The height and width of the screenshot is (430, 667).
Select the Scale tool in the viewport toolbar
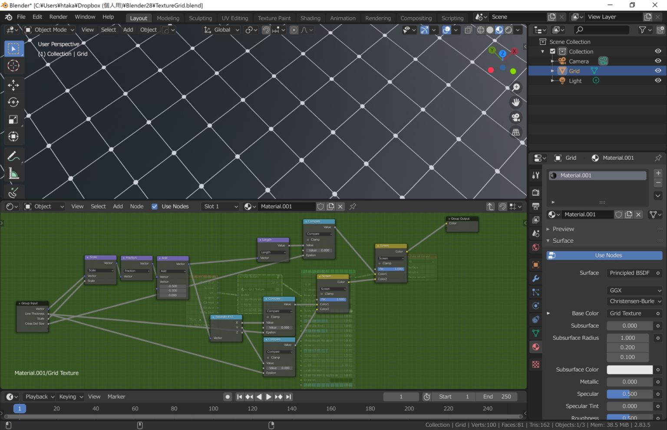[x=13, y=119]
